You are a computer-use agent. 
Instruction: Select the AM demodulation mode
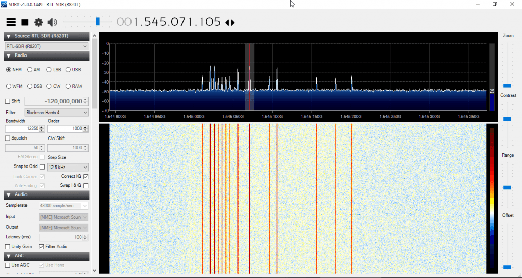coord(30,70)
